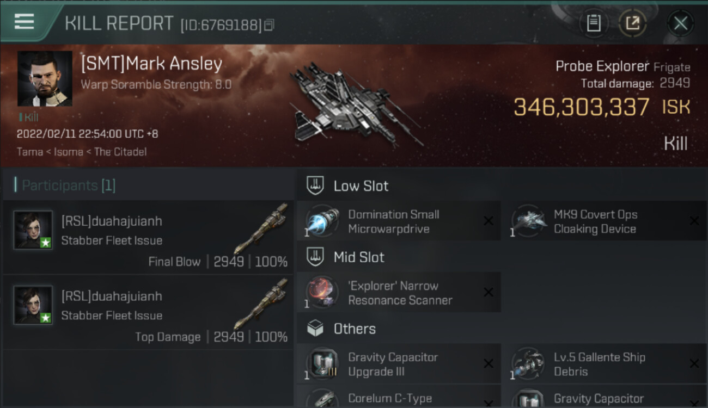708x408 pixels.
Task: Collapse the Others section
Action: [341, 328]
